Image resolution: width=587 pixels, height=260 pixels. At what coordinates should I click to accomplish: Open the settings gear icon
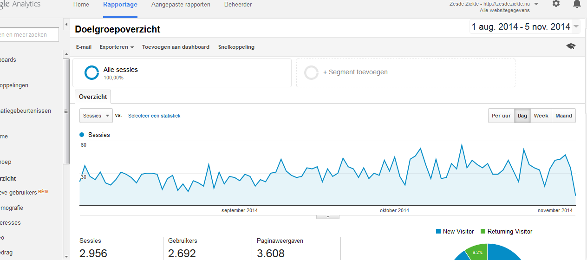[556, 4]
